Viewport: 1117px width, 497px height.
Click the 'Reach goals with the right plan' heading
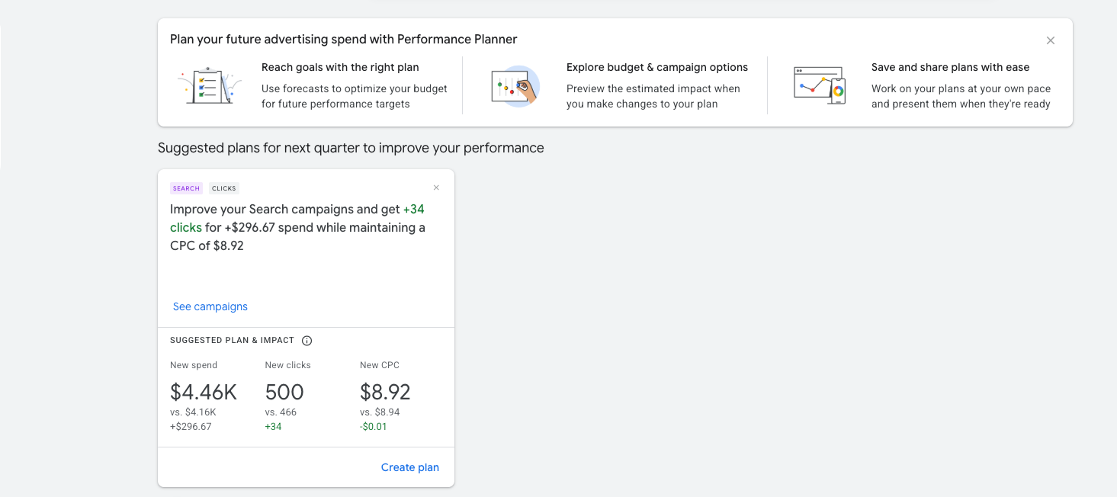(340, 67)
